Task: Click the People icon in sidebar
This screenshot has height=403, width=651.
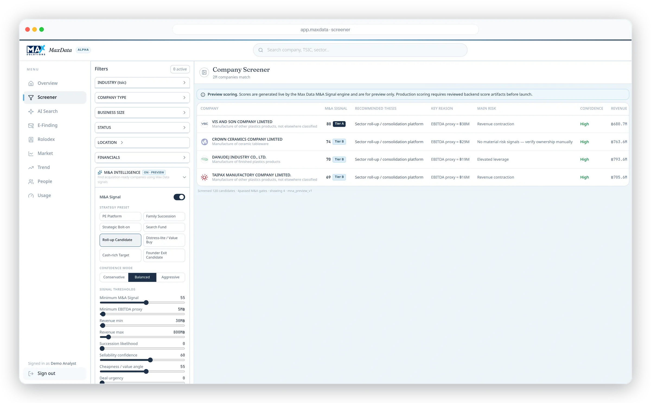Action: click(x=31, y=182)
